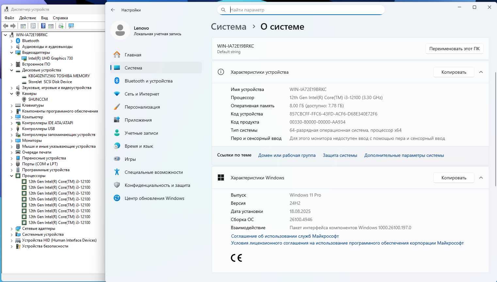The image size is (497, 282).
Task: Select StoreJet SCSI Disk Device
Action: pyautogui.click(x=50, y=82)
